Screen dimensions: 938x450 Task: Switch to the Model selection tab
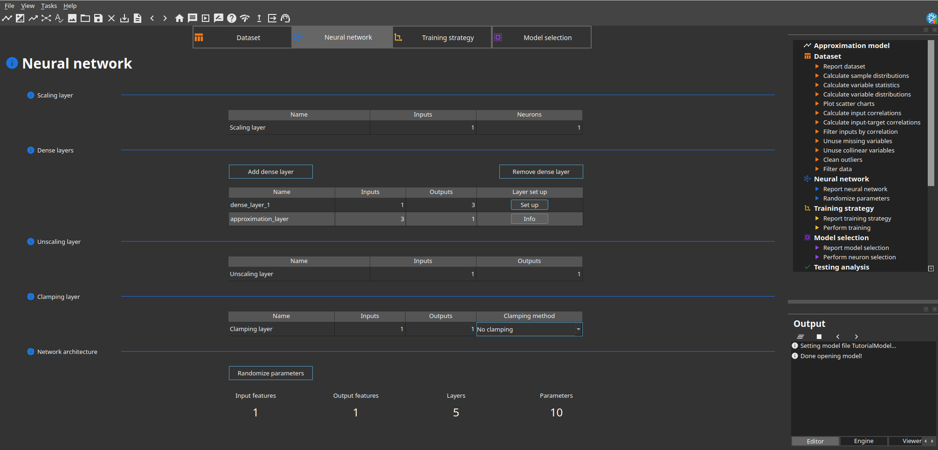pos(541,37)
